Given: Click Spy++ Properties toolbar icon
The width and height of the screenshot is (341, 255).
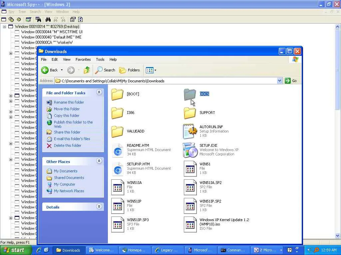Looking at the screenshot, I should tap(73, 20).
